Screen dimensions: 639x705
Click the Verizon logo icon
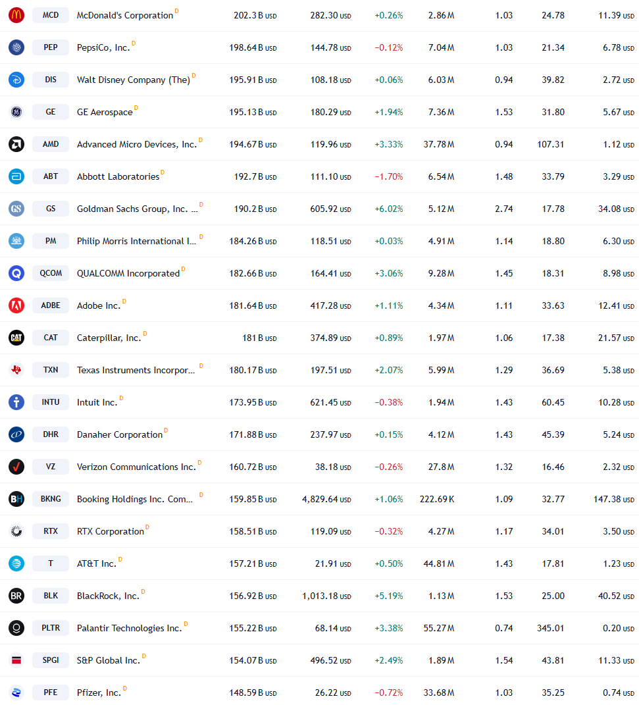pos(16,467)
